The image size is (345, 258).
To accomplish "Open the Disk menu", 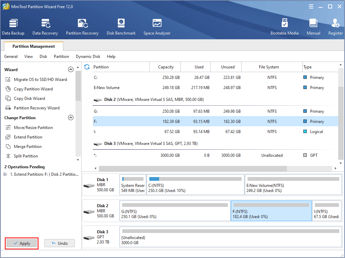I will tap(43, 57).
